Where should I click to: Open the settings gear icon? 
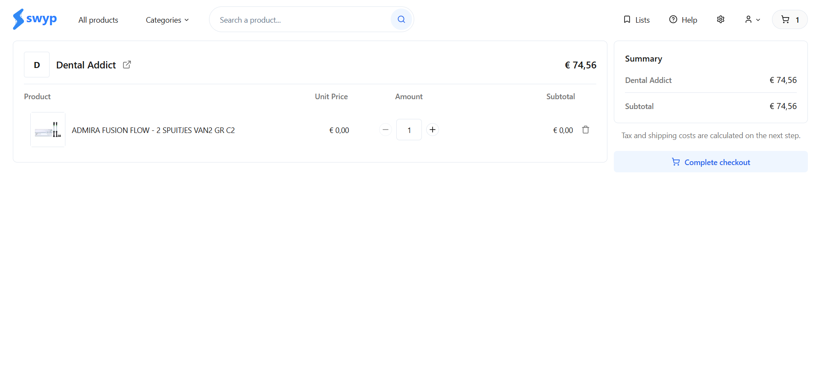721,19
